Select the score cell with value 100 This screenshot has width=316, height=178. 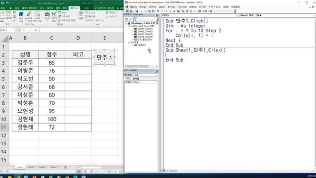[51, 119]
